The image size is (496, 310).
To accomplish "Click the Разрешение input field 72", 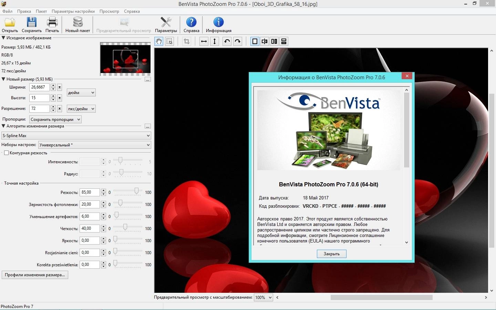I will click(39, 108).
